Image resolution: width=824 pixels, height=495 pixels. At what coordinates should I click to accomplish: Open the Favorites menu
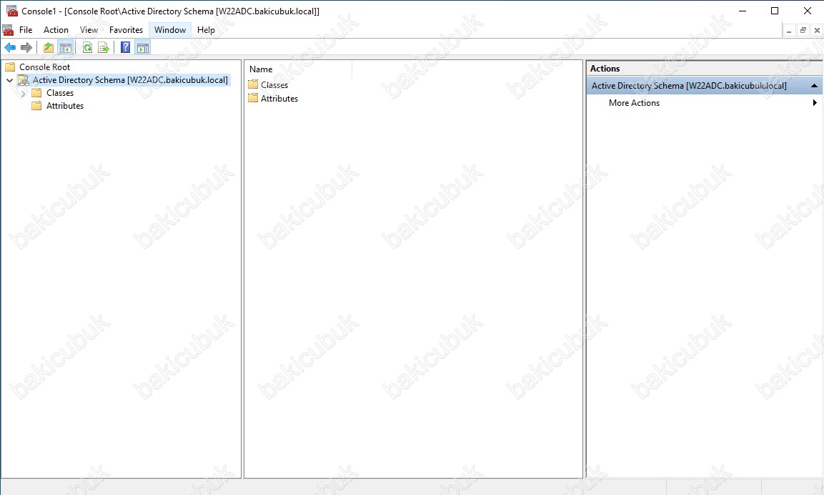tap(126, 30)
